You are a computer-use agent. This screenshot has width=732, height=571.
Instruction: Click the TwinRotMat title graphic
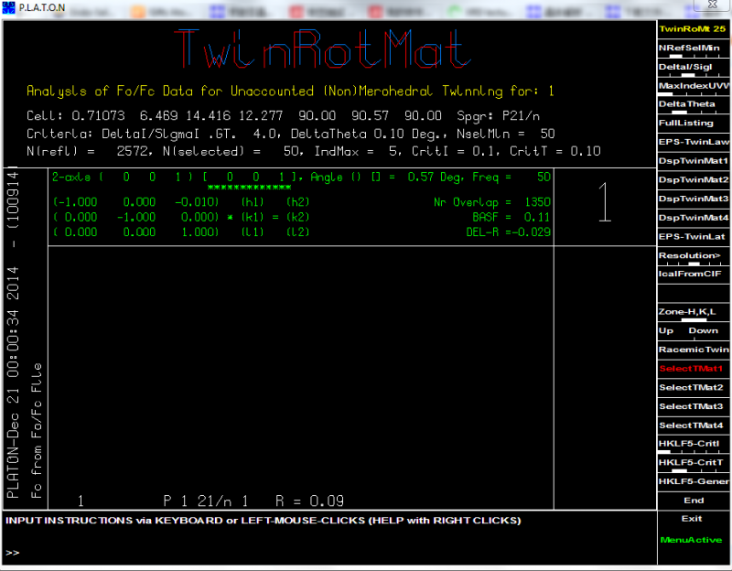tap(323, 48)
